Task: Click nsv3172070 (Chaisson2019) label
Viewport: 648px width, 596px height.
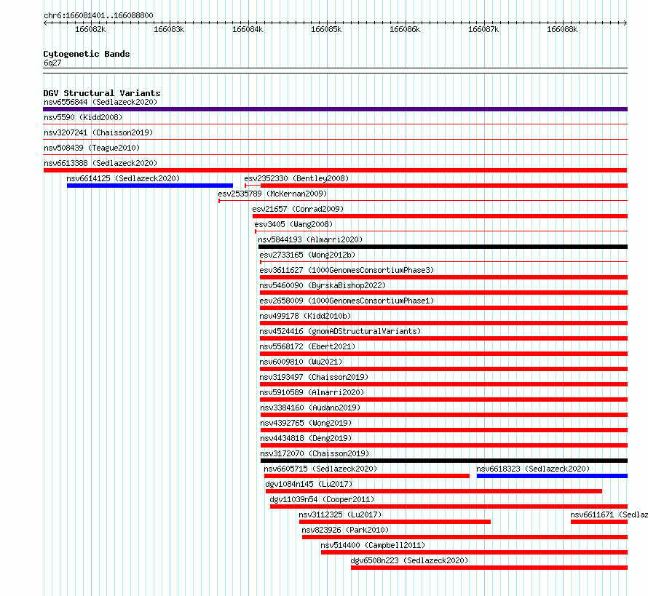Action: coord(315,453)
